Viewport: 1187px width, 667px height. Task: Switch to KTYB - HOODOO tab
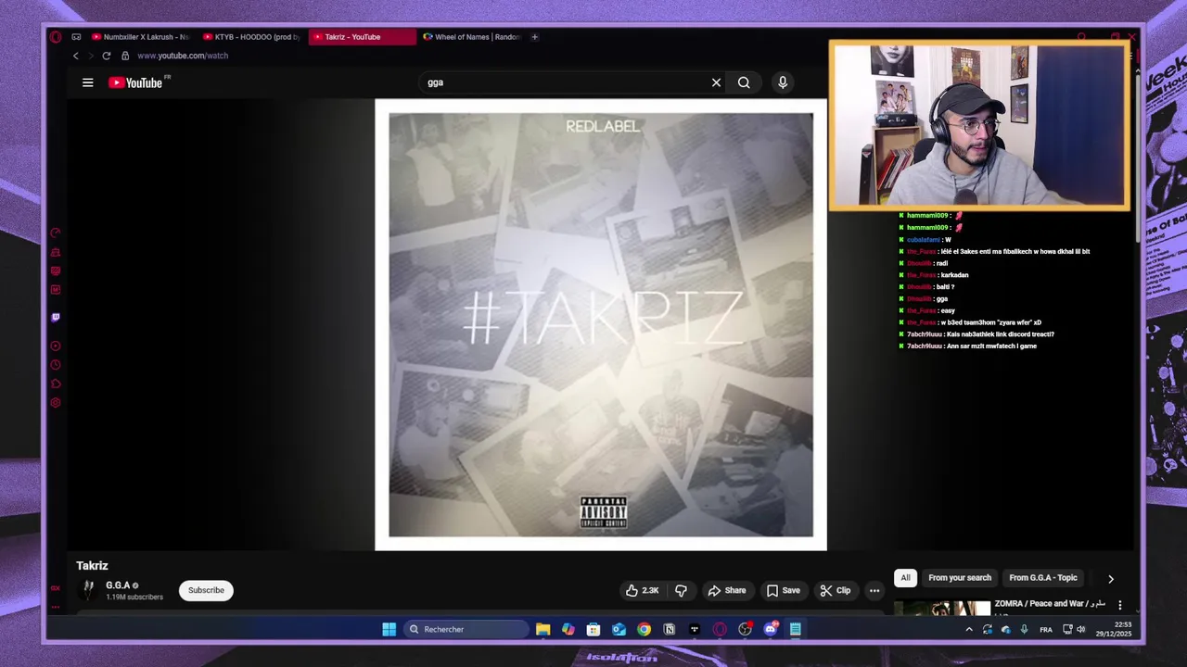coord(250,37)
